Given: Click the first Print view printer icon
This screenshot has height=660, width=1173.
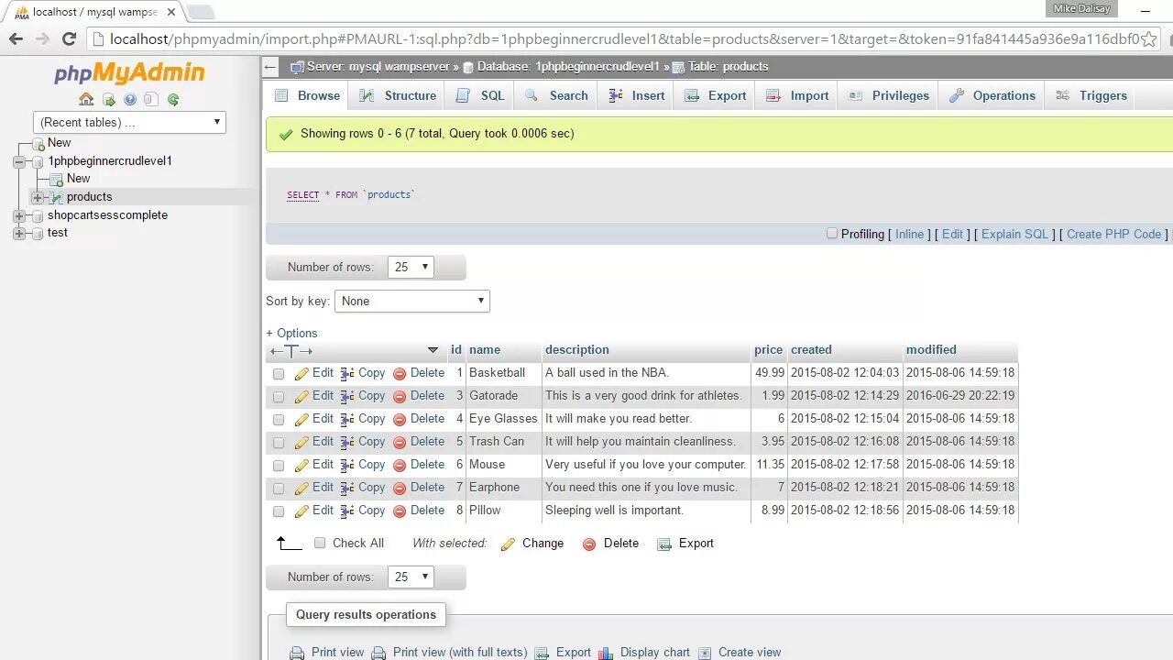Looking at the screenshot, I should pyautogui.click(x=297, y=654).
